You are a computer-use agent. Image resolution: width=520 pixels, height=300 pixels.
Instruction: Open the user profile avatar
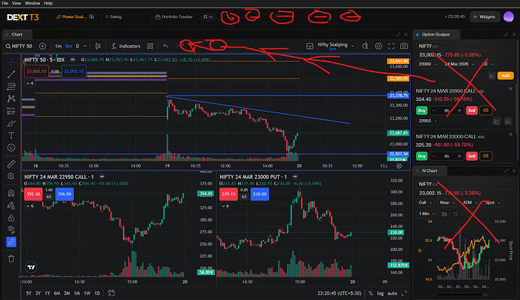point(509,17)
